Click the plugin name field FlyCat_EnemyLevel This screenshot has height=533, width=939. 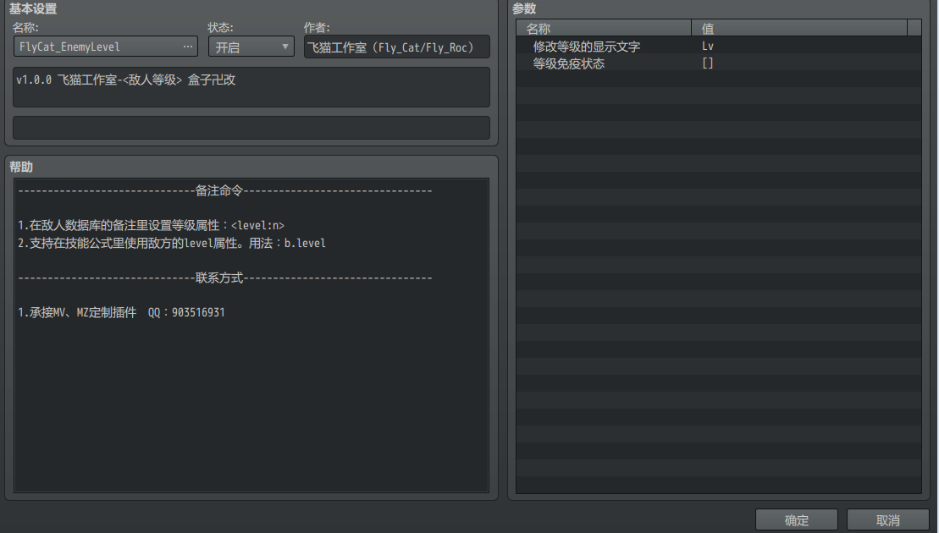point(105,47)
